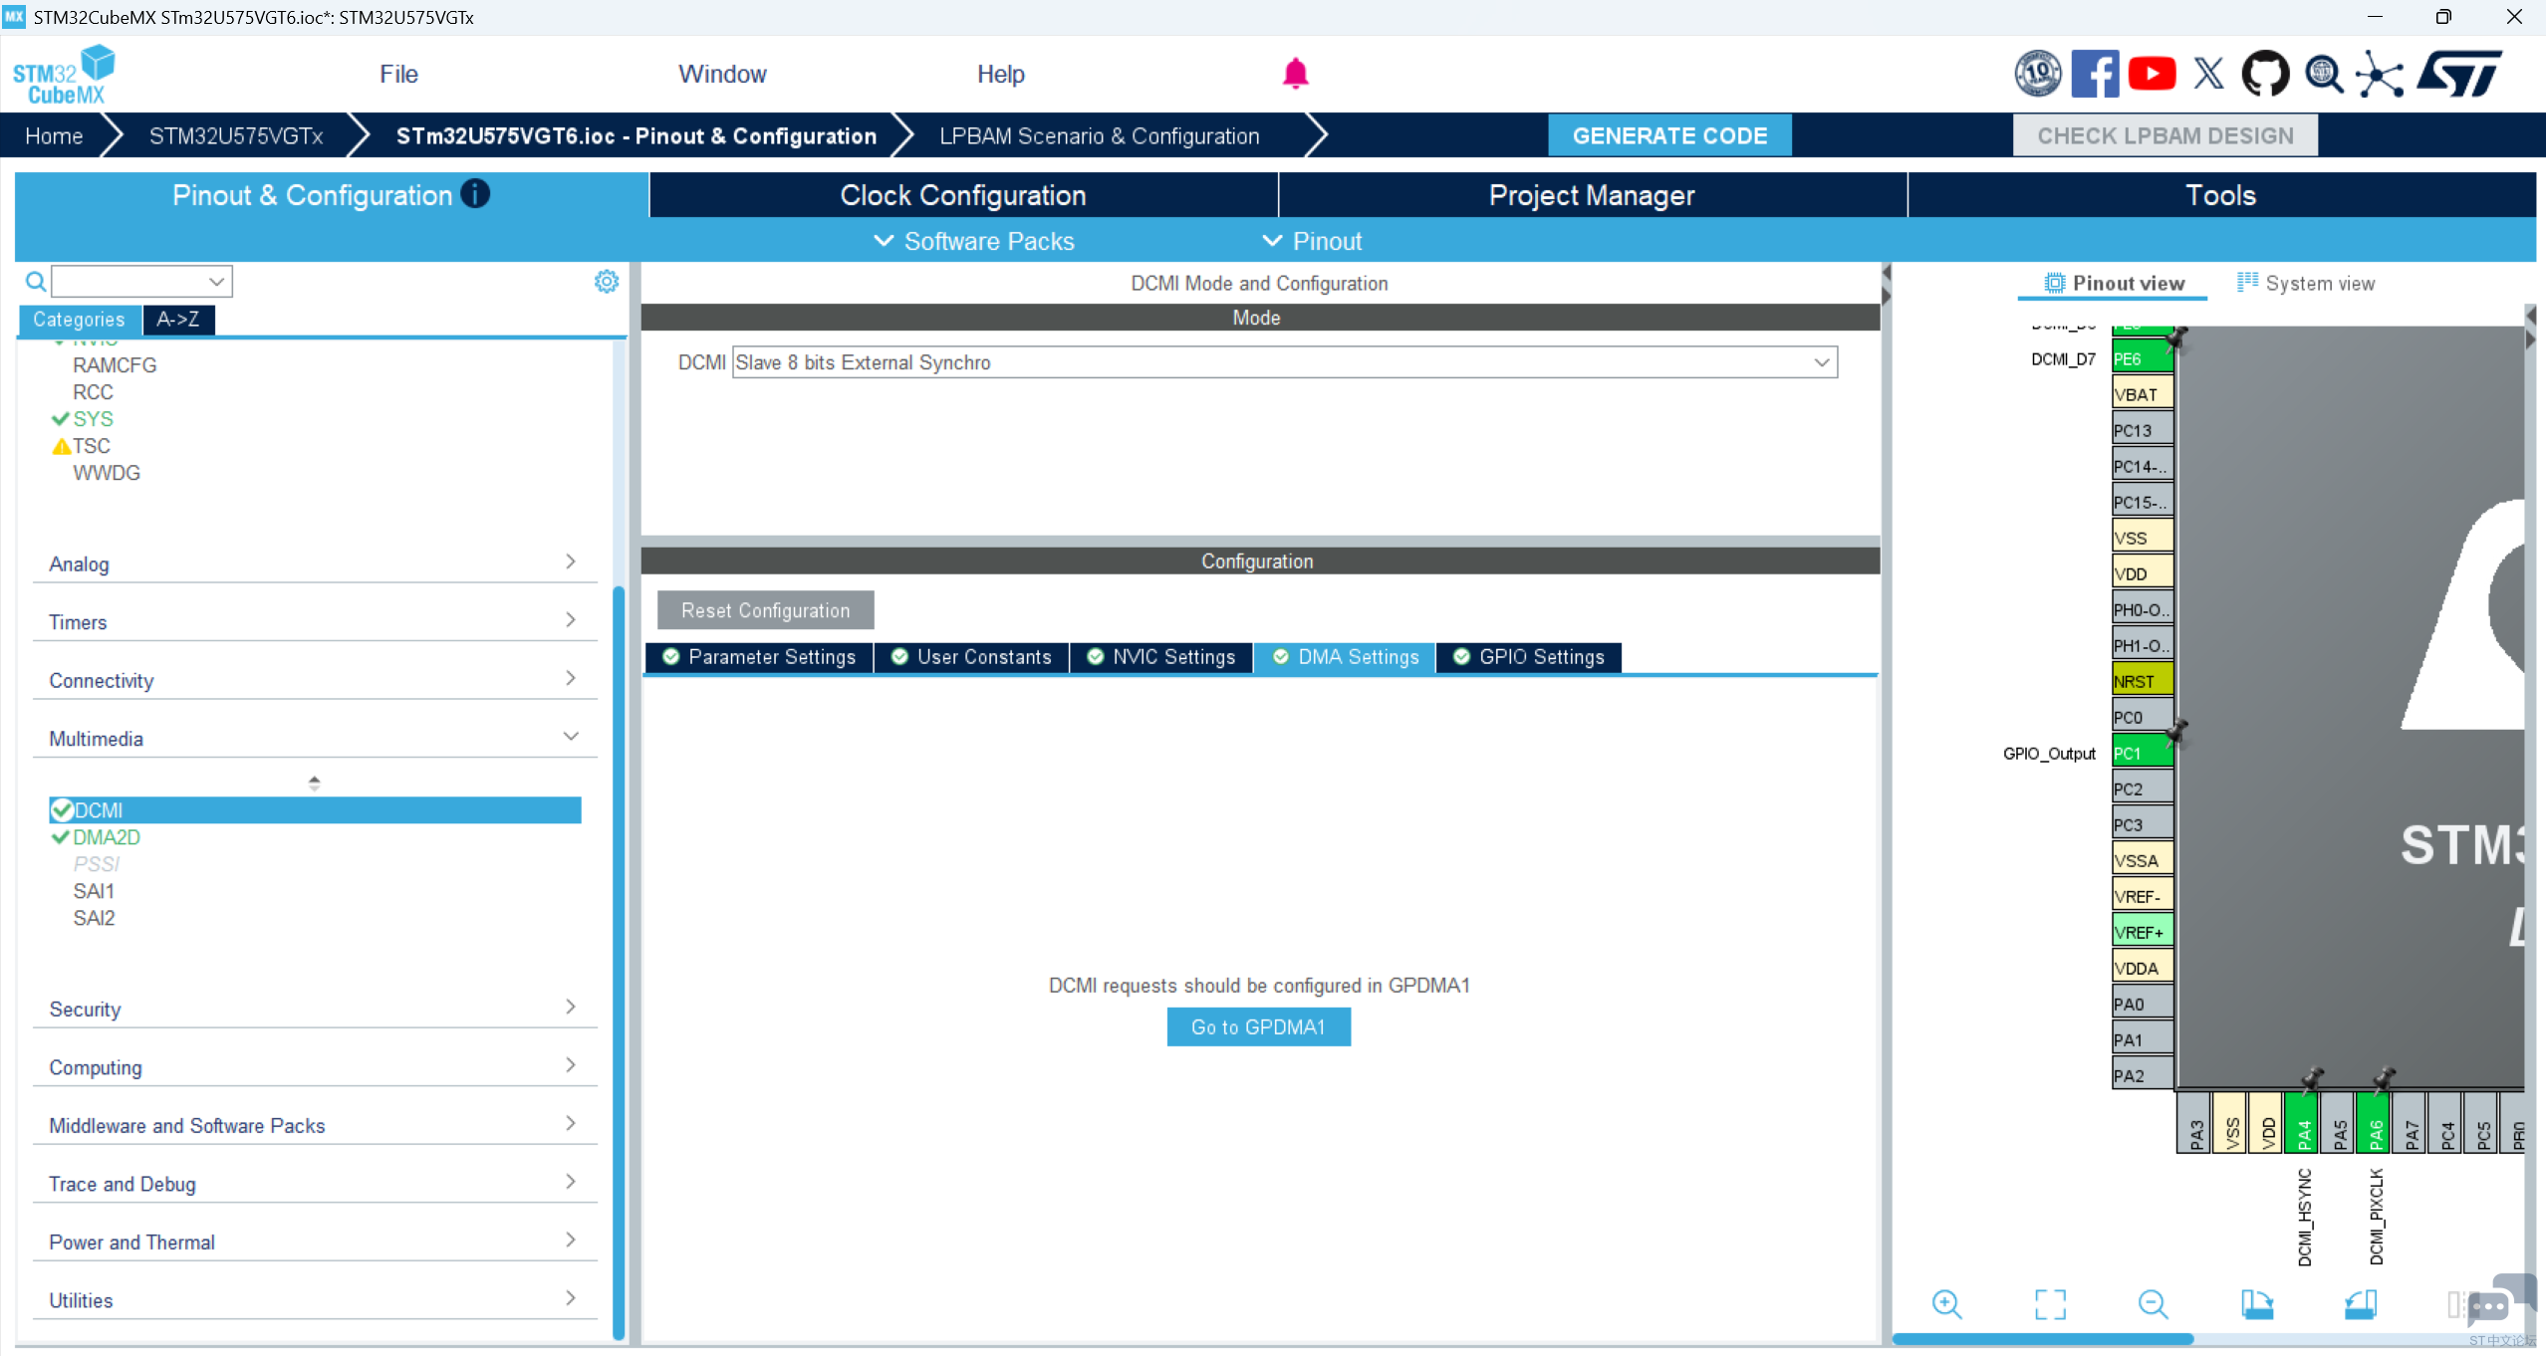
Task: Open LPBAM Scenario & Configuration breadcrumb
Action: coord(1099,135)
